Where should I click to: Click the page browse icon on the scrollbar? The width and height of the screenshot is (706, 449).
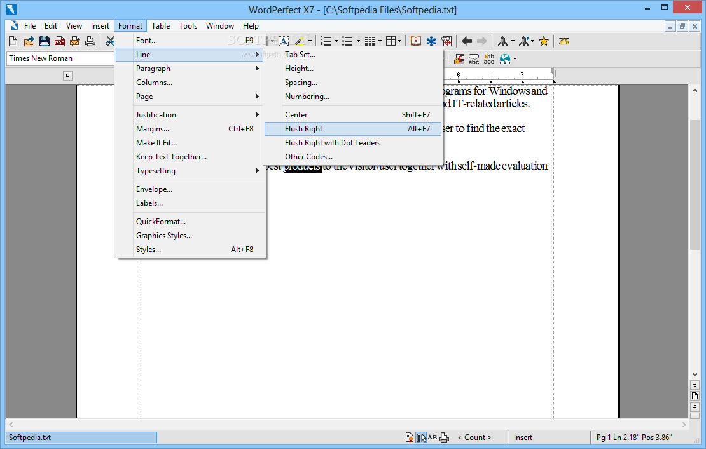pyautogui.click(x=695, y=396)
